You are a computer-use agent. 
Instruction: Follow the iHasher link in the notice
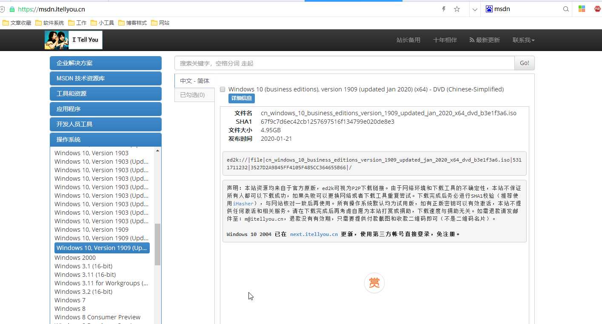click(243, 204)
